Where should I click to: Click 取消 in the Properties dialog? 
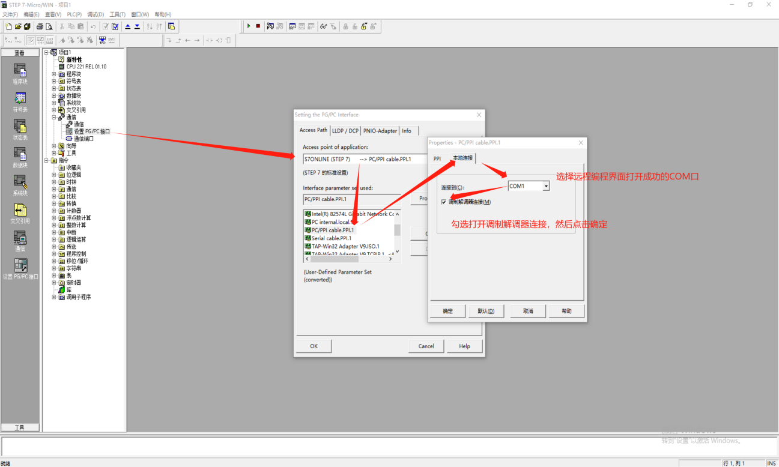pyautogui.click(x=528, y=311)
